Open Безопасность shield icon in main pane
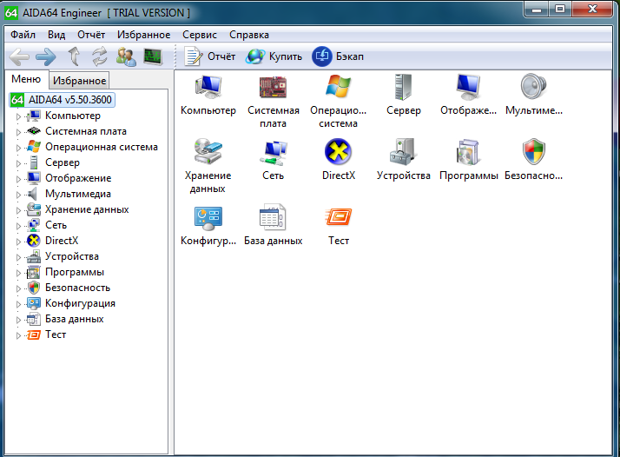The image size is (620, 457). 534,151
